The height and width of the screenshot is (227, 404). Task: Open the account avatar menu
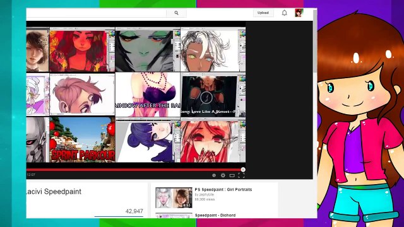click(299, 13)
